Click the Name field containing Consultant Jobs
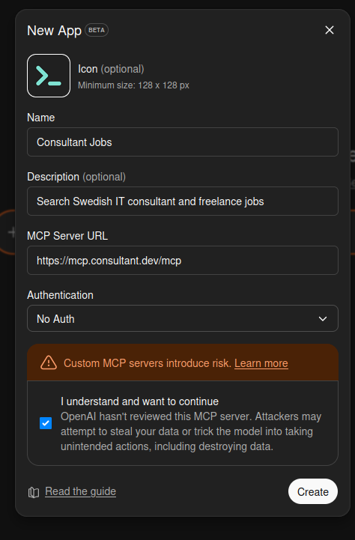The width and height of the screenshot is (355, 540). (x=183, y=142)
